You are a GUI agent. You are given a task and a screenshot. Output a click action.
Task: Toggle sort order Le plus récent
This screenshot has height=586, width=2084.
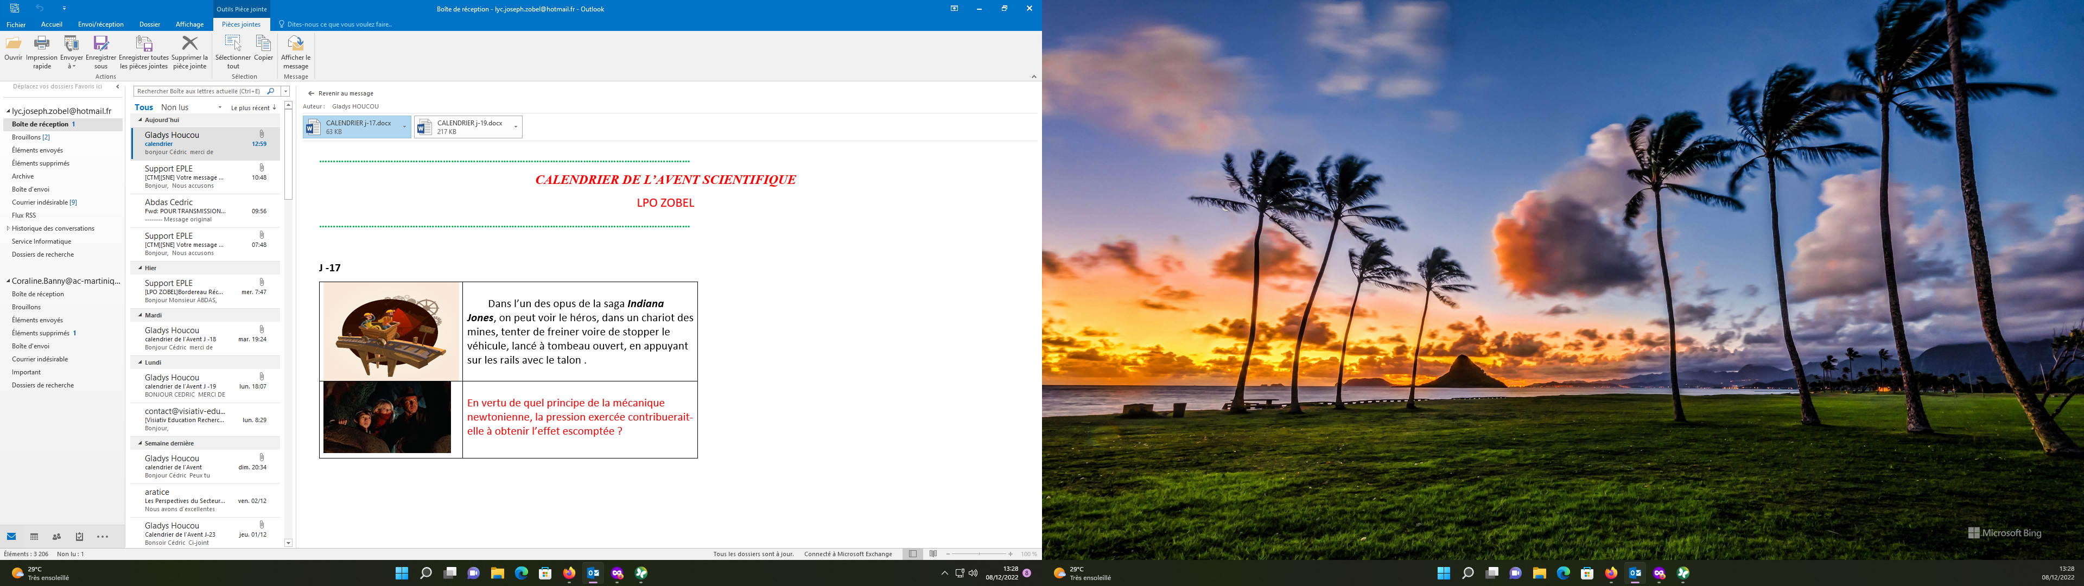(253, 107)
